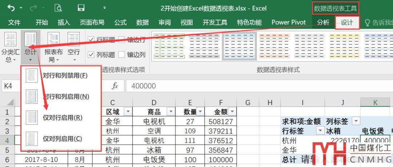The width and height of the screenshot is (393, 167).
Task: Apply the orange PivotTable style thumbnail
Action: click(x=274, y=46)
